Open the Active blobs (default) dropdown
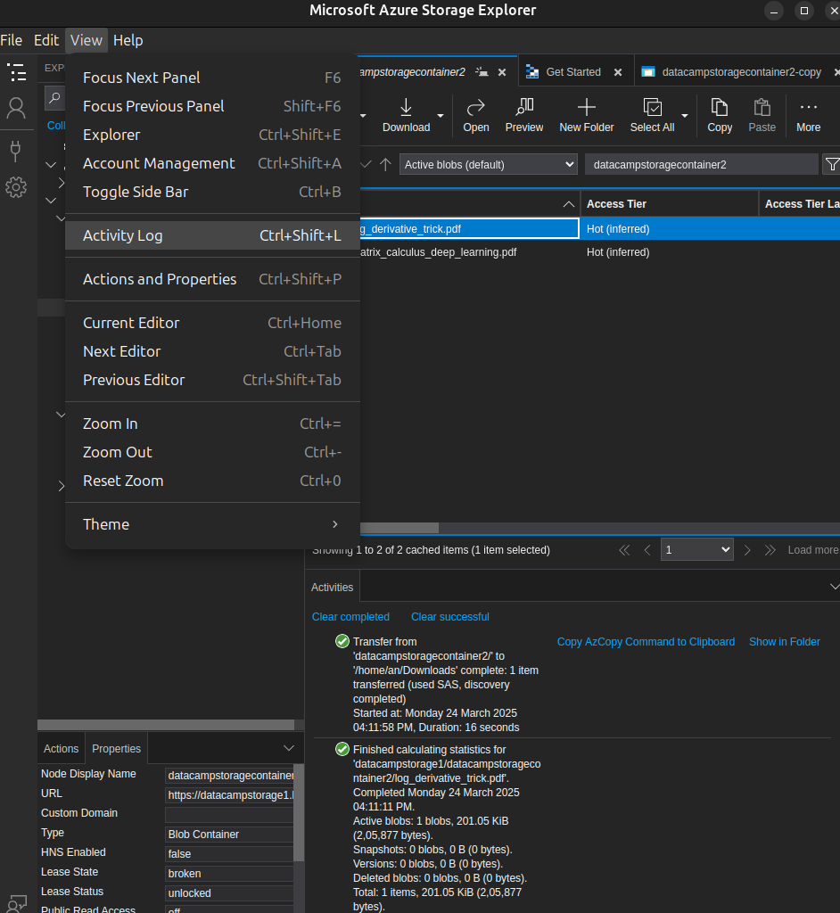840x913 pixels. (489, 165)
